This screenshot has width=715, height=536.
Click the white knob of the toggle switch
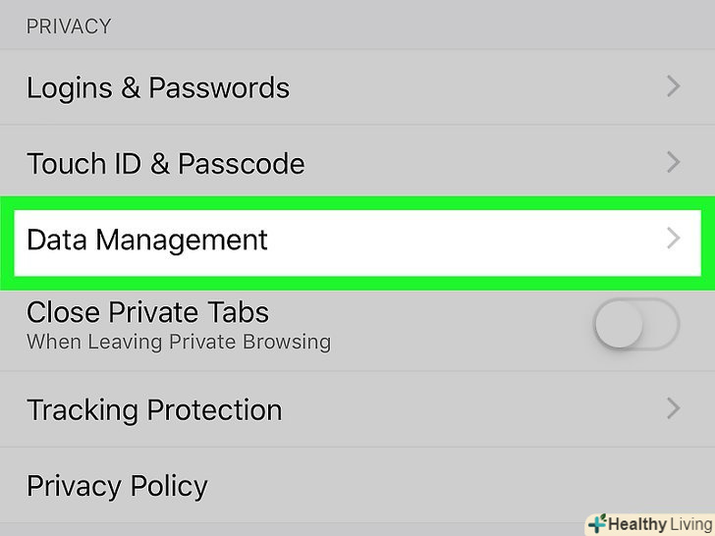point(617,325)
